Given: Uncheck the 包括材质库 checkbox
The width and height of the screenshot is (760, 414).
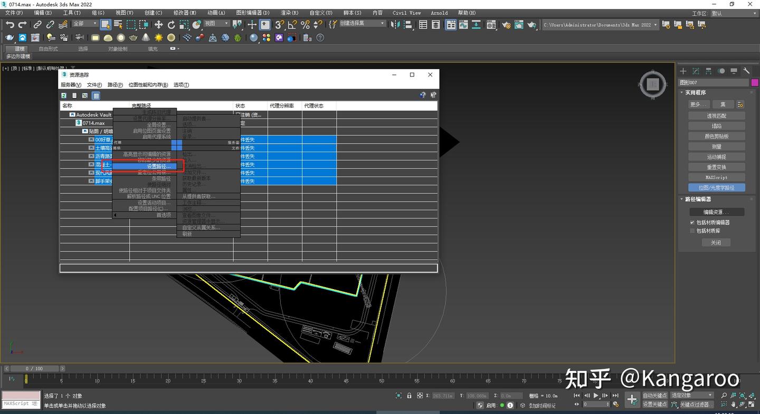Looking at the screenshot, I should 692,231.
